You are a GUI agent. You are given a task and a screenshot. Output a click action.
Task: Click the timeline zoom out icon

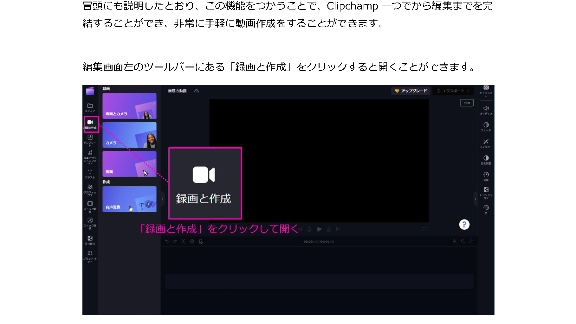pos(463,241)
